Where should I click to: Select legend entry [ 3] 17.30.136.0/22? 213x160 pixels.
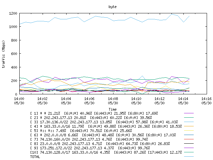(x=104, y=122)
